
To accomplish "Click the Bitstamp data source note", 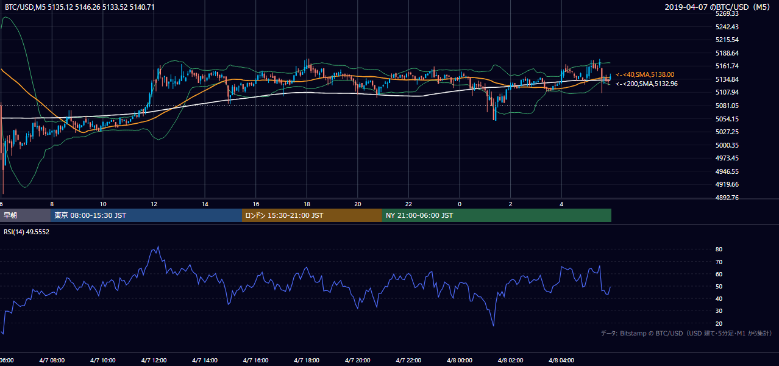I will (686, 333).
